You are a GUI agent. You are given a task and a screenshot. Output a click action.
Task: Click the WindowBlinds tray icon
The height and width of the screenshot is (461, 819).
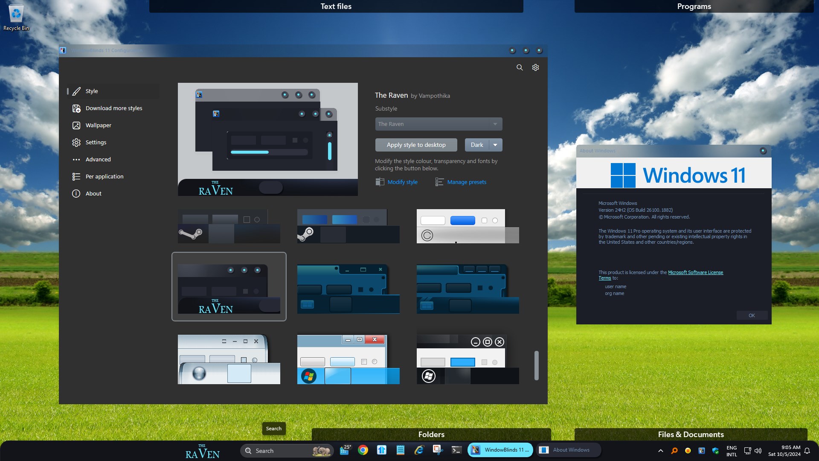pos(702,451)
